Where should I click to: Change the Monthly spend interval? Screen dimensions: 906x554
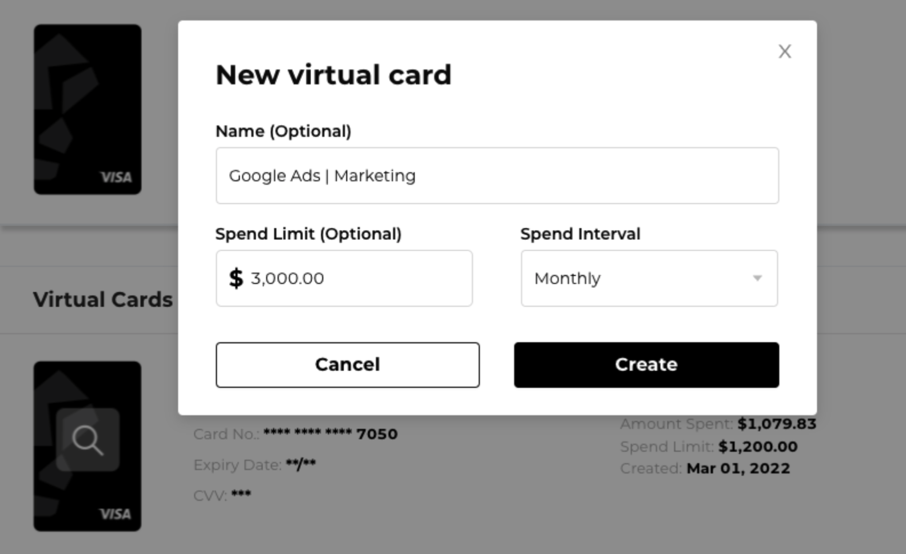click(649, 278)
